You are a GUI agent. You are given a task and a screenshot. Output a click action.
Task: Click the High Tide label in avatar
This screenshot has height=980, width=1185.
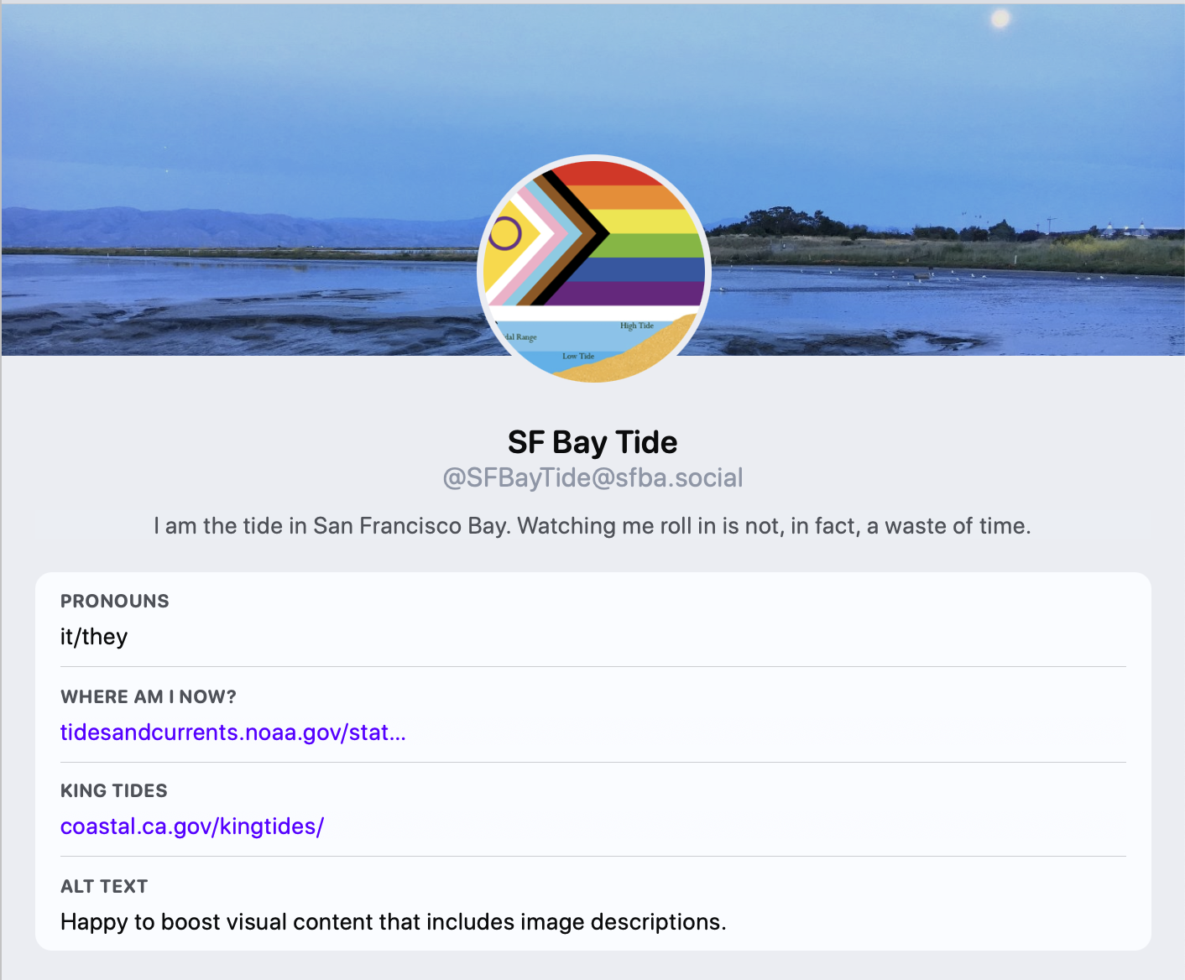tap(636, 326)
